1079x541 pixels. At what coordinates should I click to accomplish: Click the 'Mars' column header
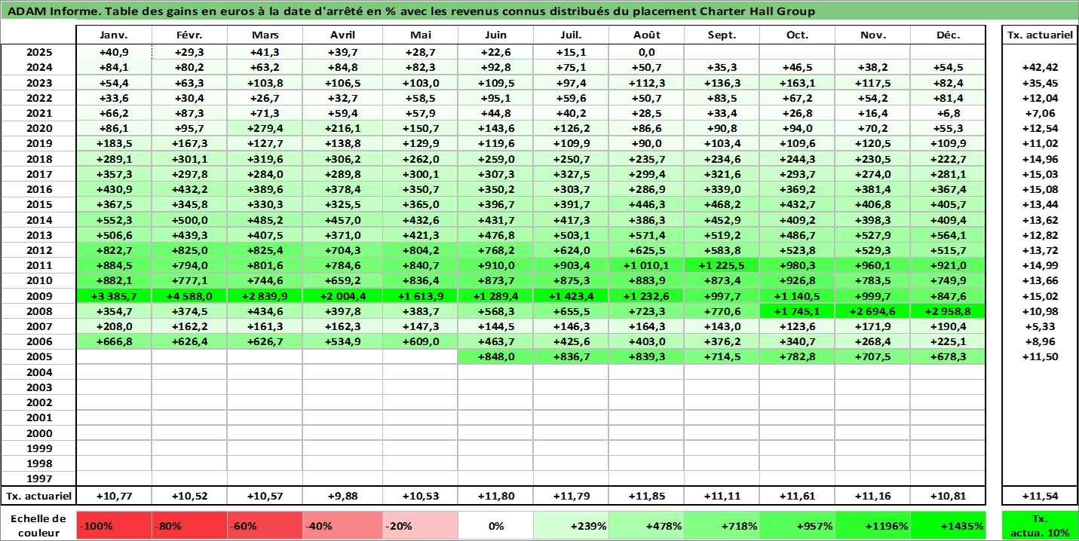click(x=265, y=35)
